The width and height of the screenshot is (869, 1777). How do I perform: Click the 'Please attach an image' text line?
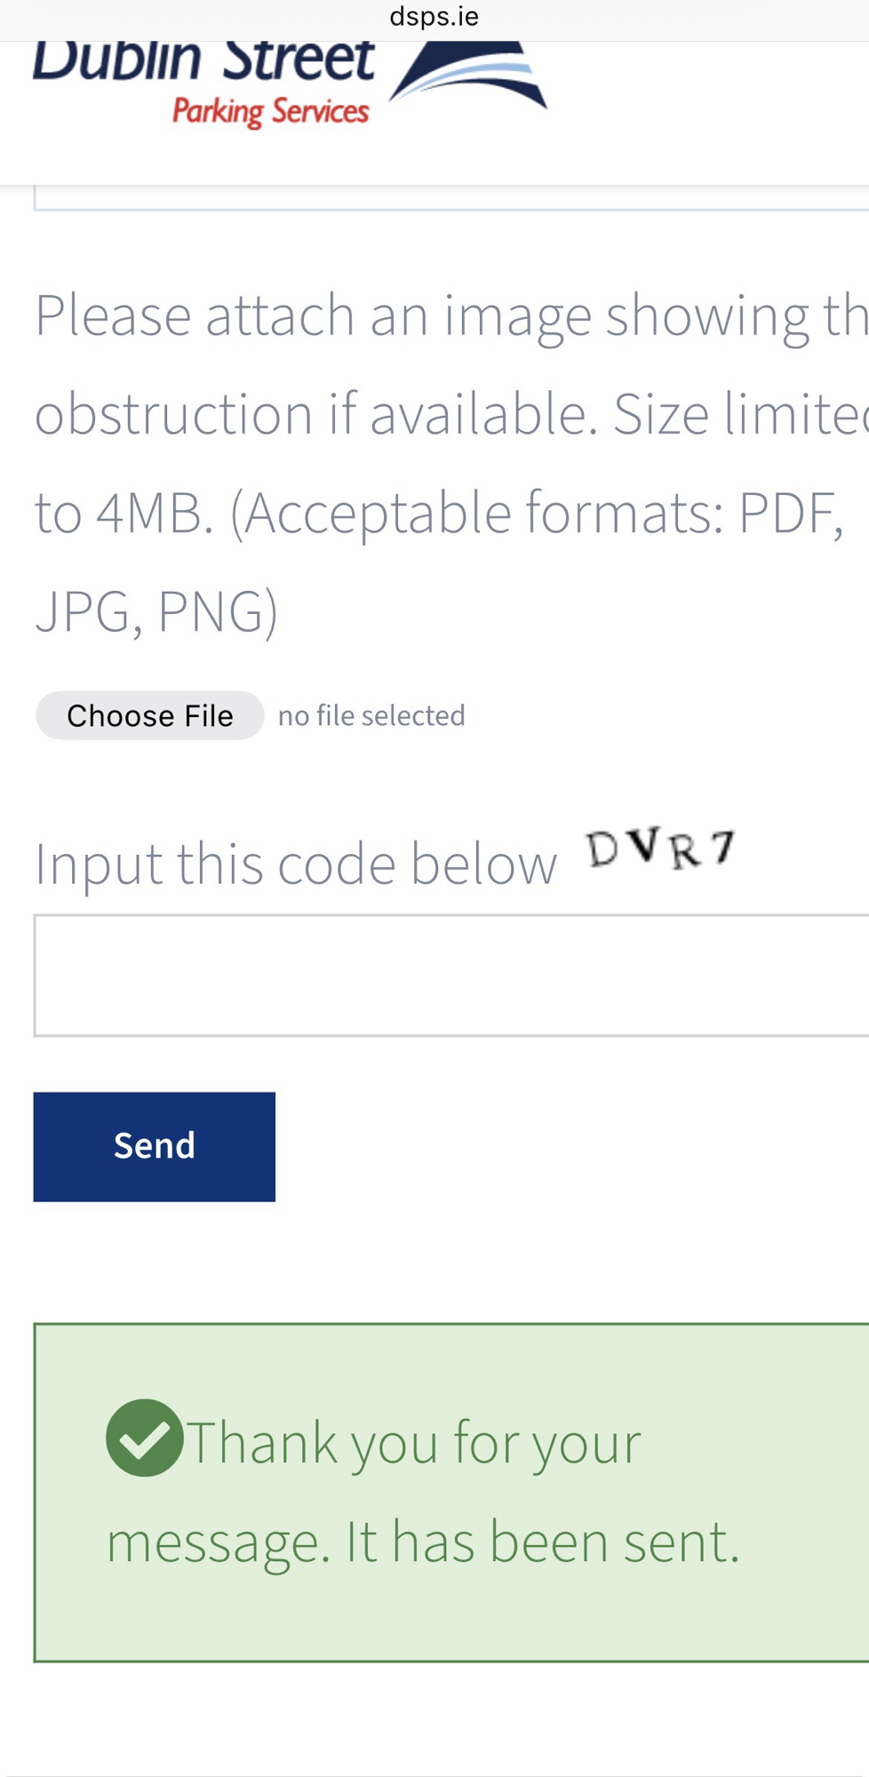[x=451, y=315]
